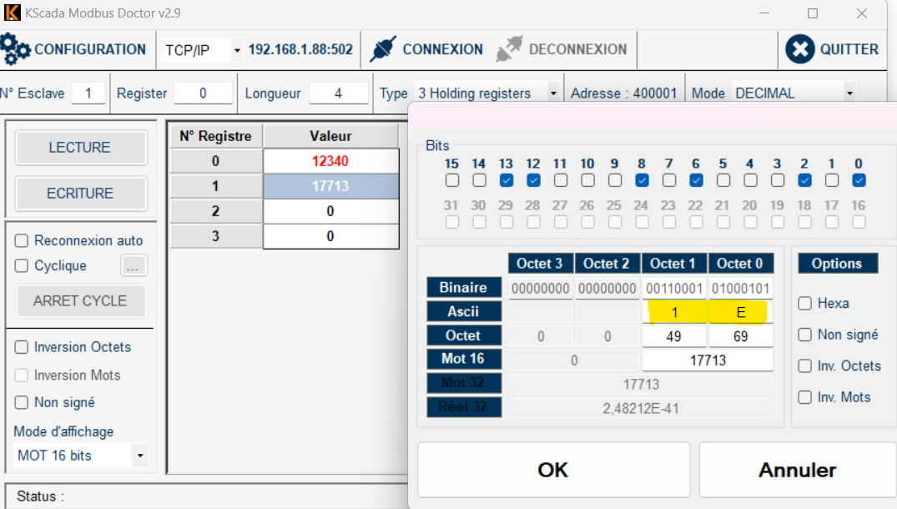
Task: Expand the Type Holding registers dropdown
Action: pos(553,93)
